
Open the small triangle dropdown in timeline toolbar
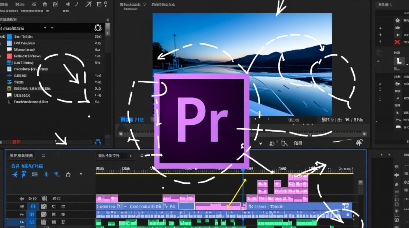81,174
